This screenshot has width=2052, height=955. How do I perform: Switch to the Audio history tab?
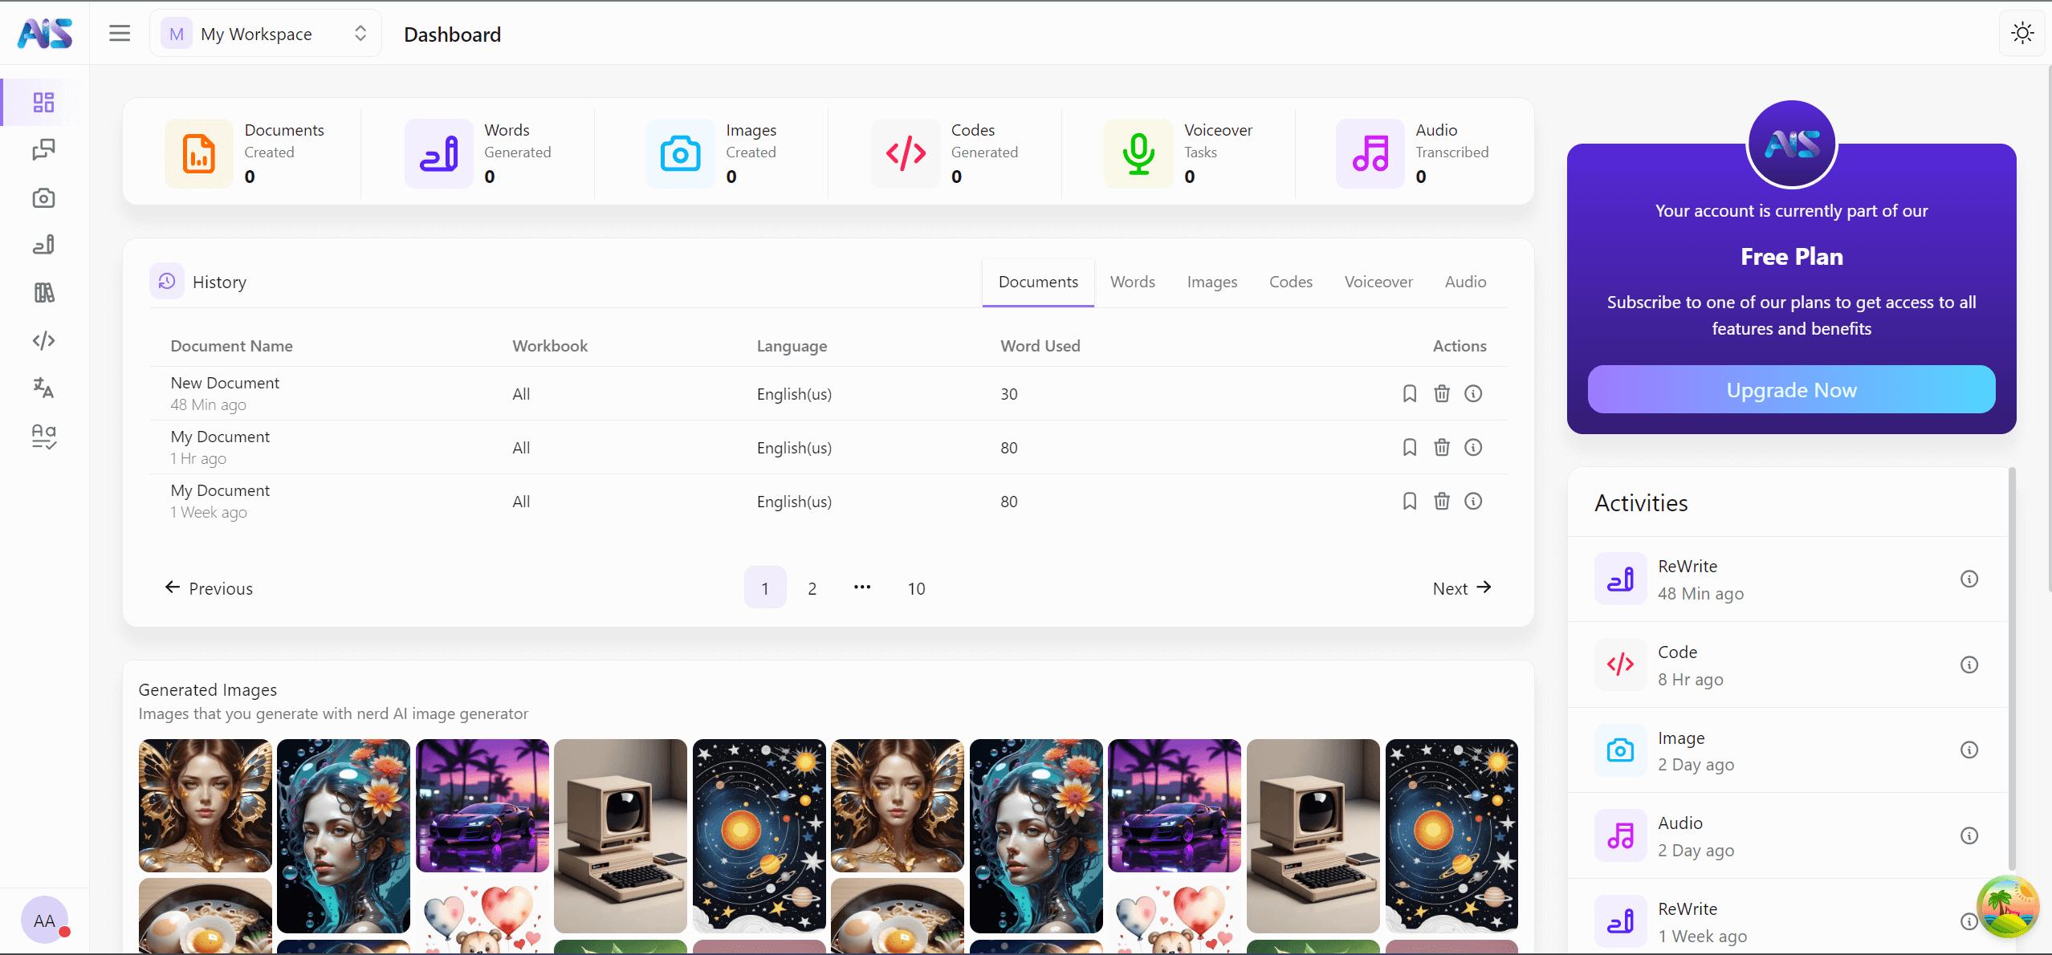(1466, 282)
